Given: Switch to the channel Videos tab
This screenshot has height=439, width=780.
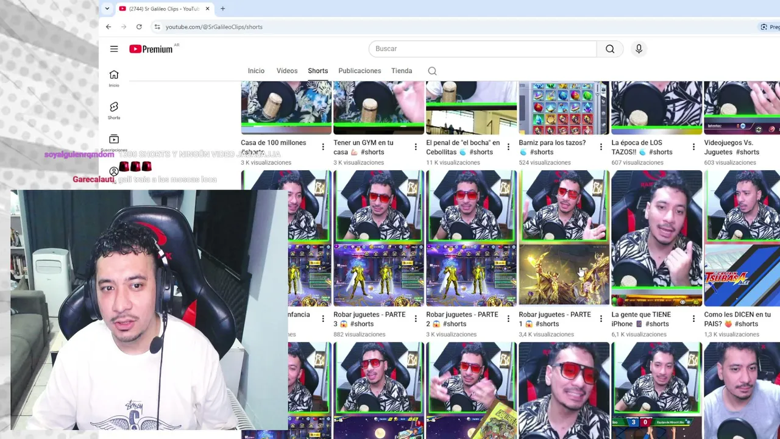Looking at the screenshot, I should (x=287, y=71).
